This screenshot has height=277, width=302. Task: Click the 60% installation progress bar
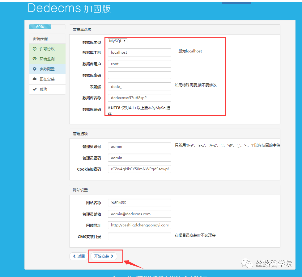coord(47,27)
